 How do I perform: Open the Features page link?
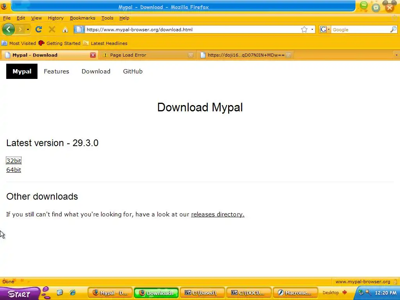[56, 71]
